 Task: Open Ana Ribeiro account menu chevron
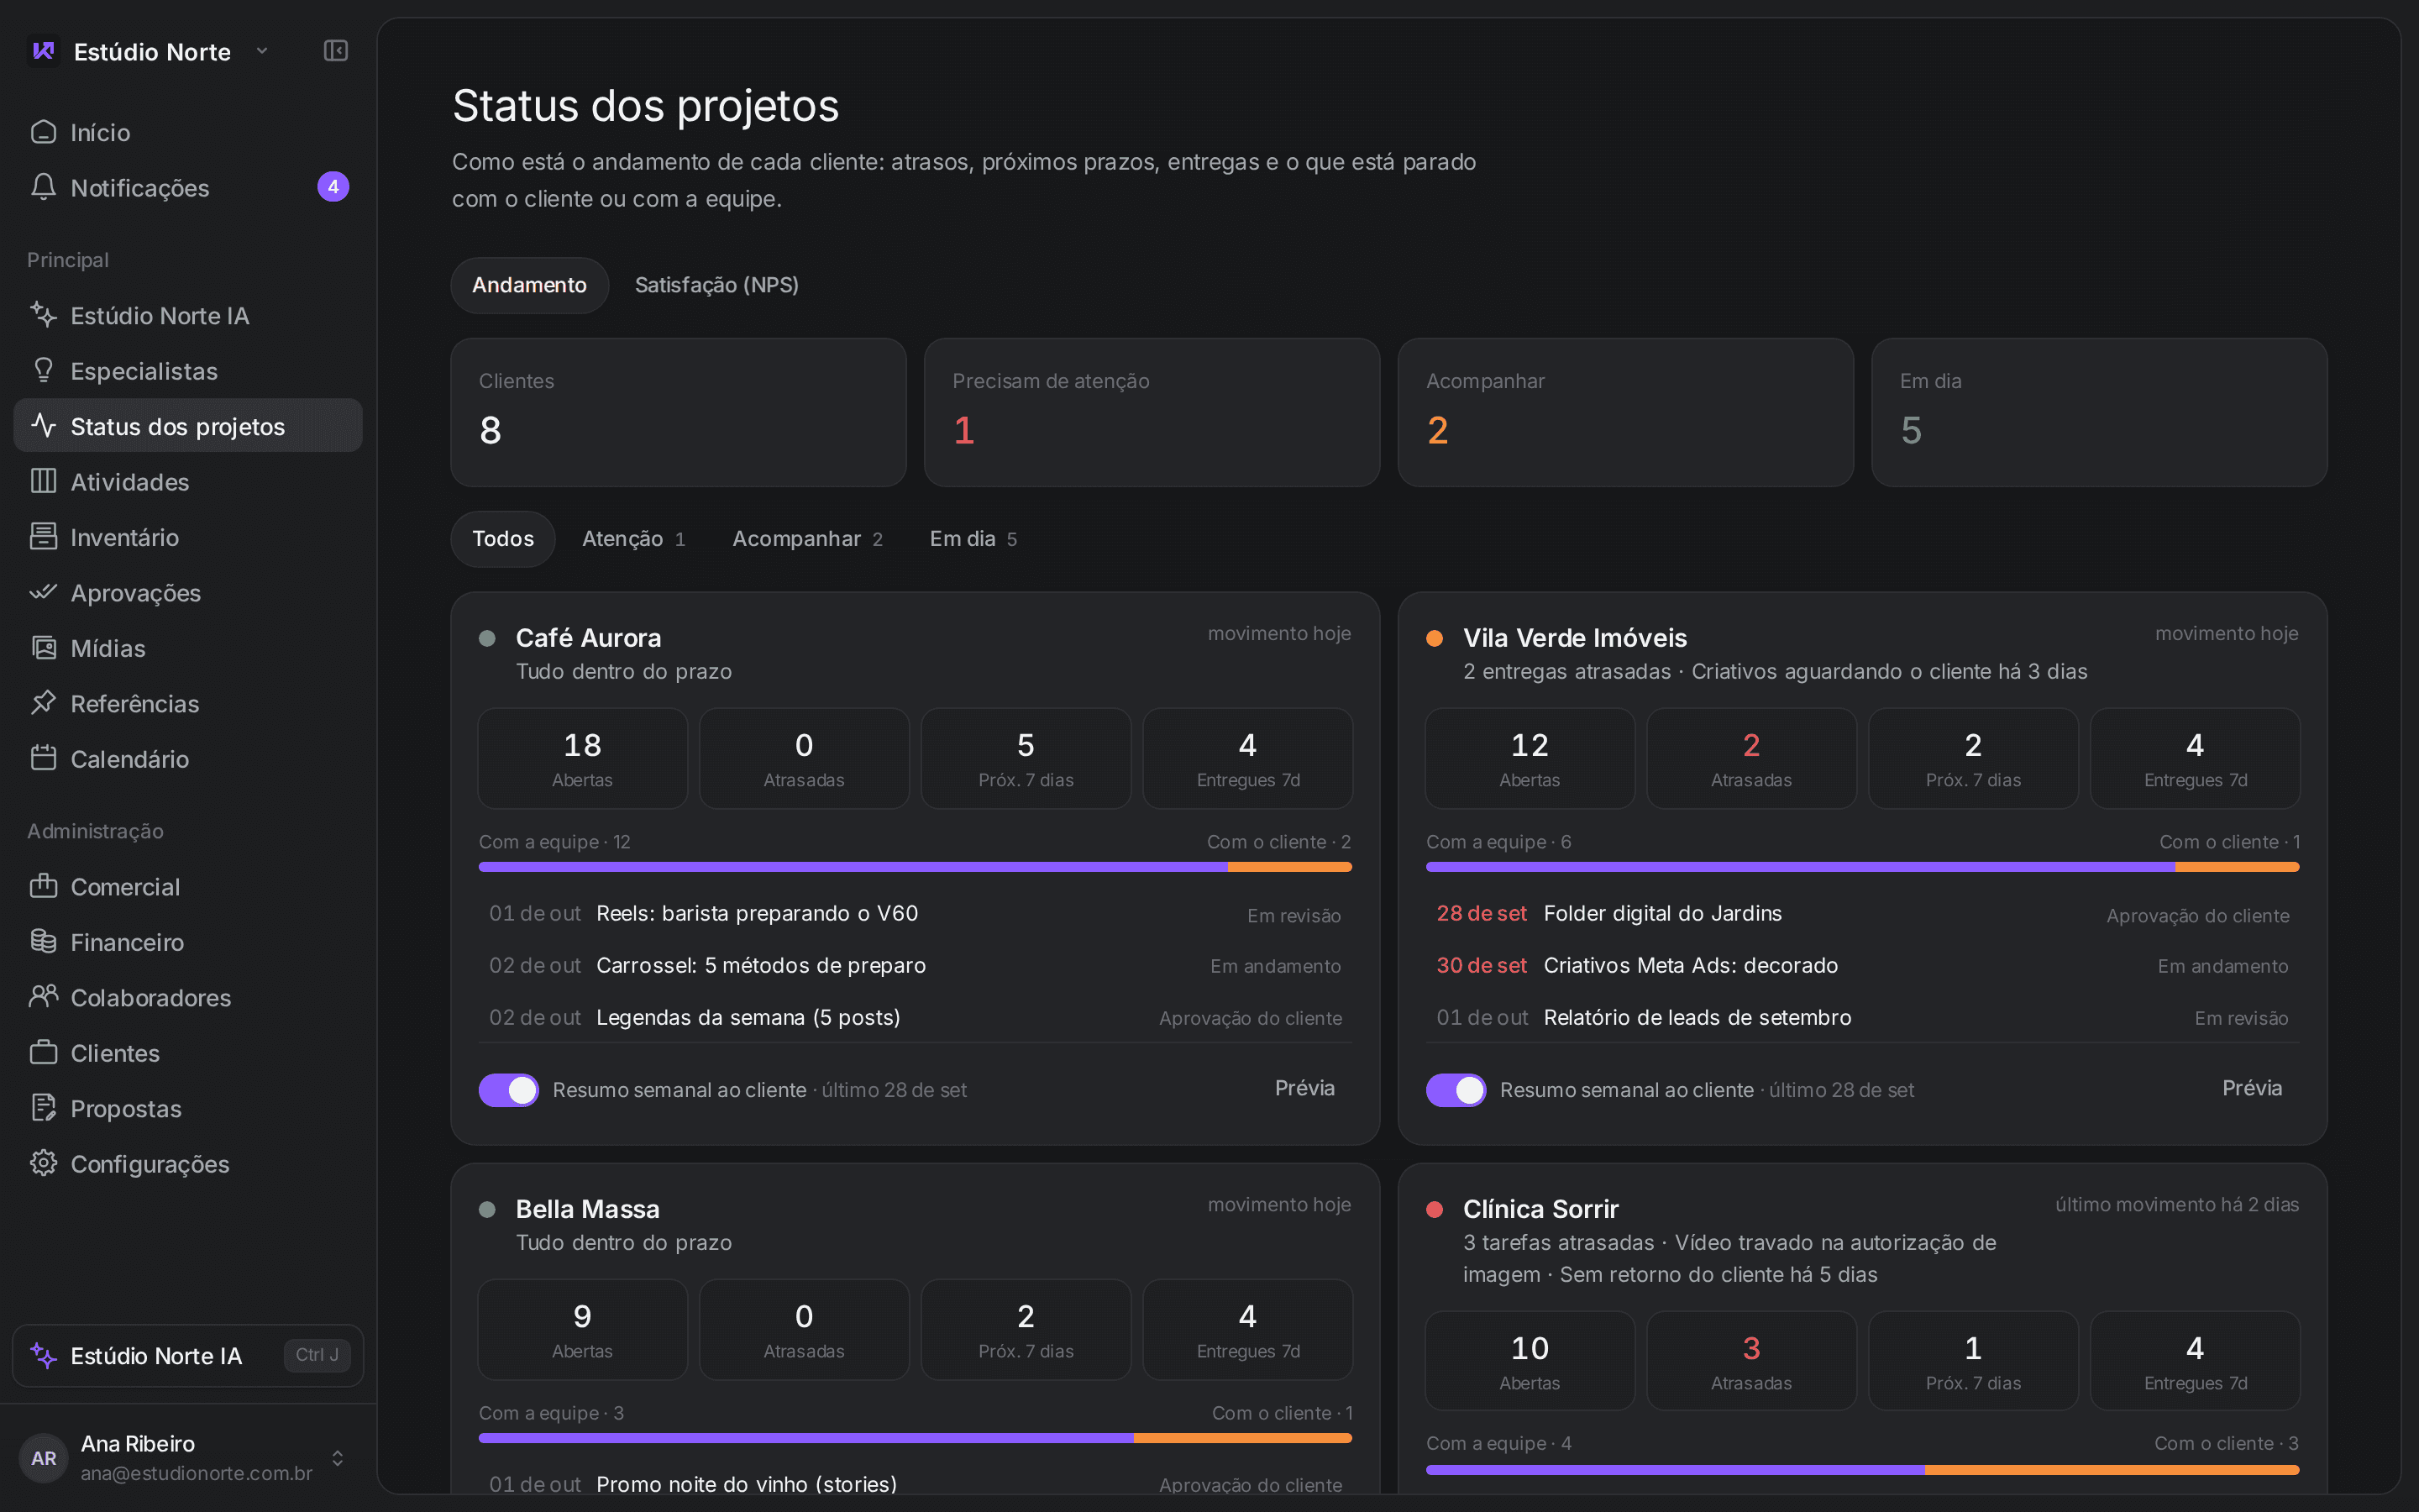pyautogui.click(x=338, y=1458)
